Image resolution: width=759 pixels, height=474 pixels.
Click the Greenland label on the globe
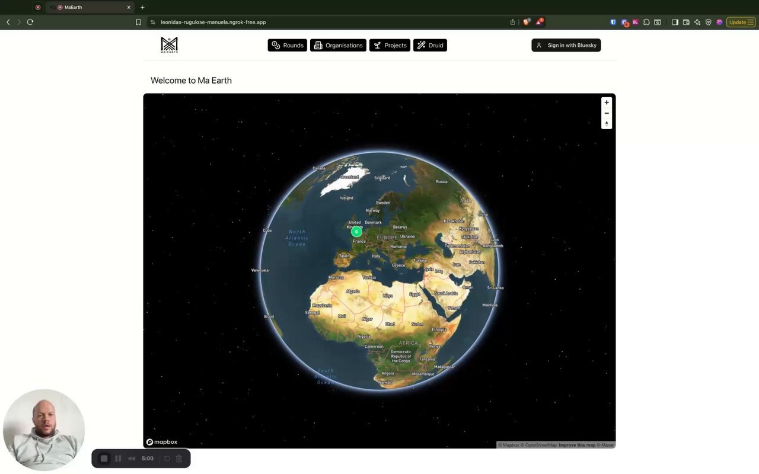pyautogui.click(x=349, y=177)
